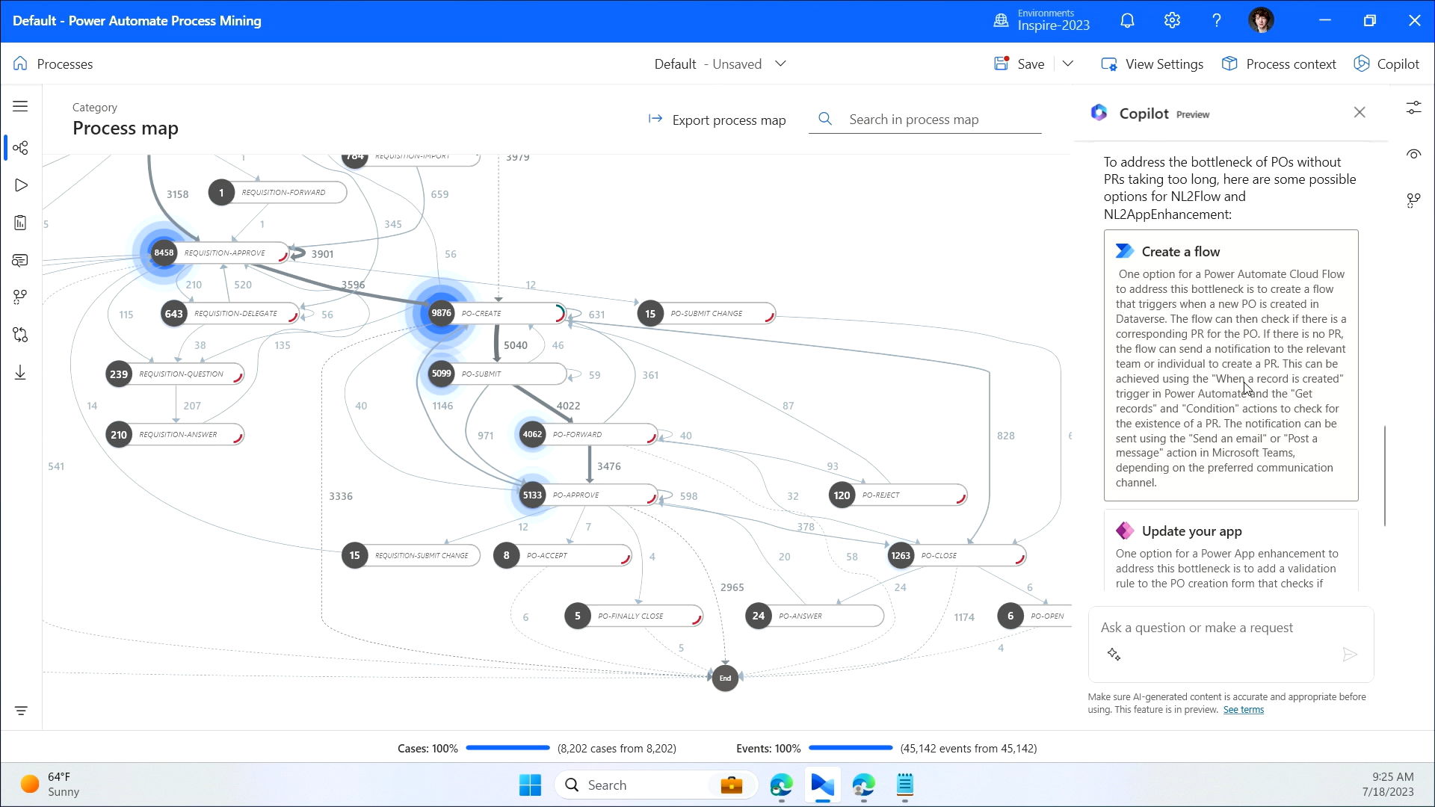Open customize panel sliders icon on right
Image resolution: width=1435 pixels, height=807 pixels.
(1413, 108)
